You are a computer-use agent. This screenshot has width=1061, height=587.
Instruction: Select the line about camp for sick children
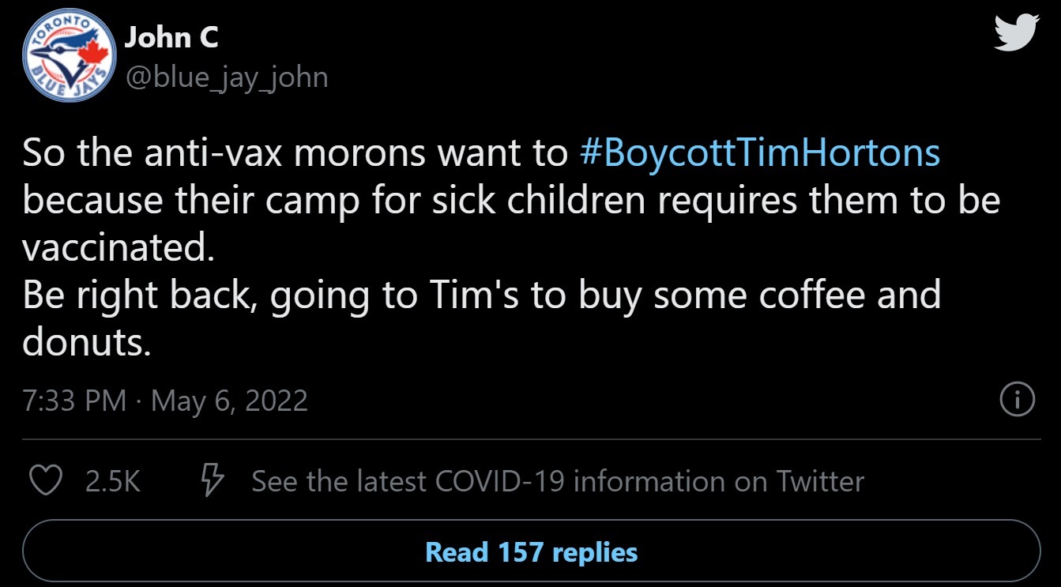(x=511, y=201)
